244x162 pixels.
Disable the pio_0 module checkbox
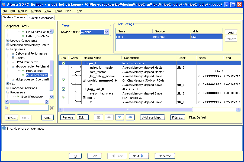tap(63, 98)
